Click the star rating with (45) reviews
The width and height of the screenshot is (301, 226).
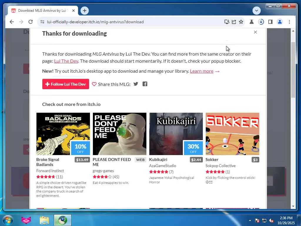[x=106, y=177]
